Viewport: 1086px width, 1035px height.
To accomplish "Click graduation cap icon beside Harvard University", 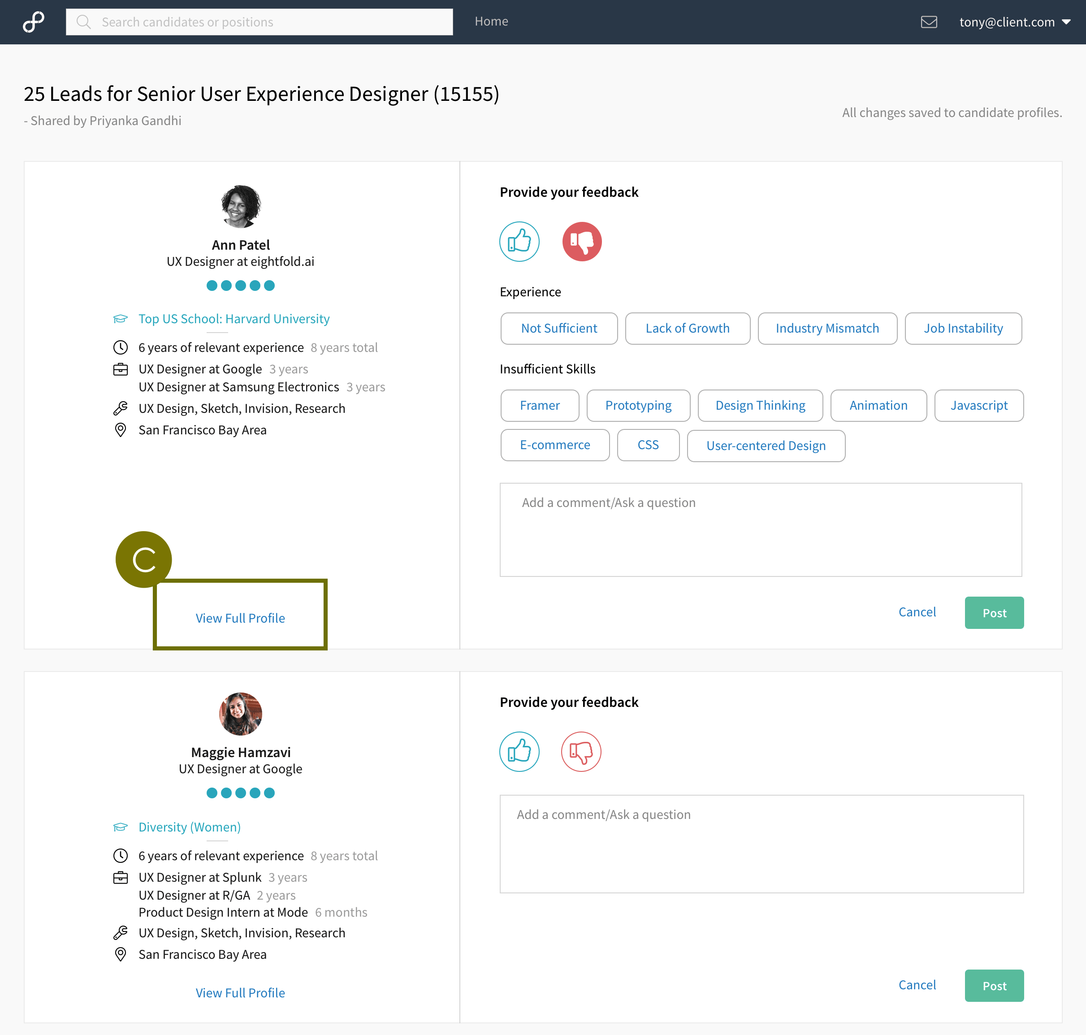I will coord(120,319).
